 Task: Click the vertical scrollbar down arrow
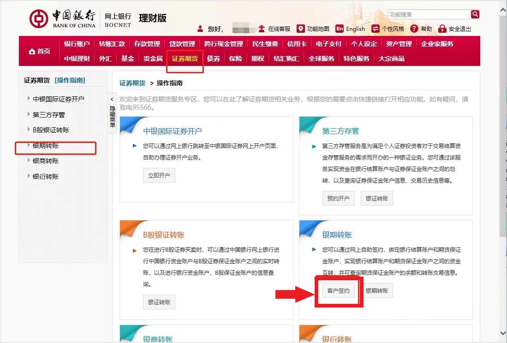503,333
